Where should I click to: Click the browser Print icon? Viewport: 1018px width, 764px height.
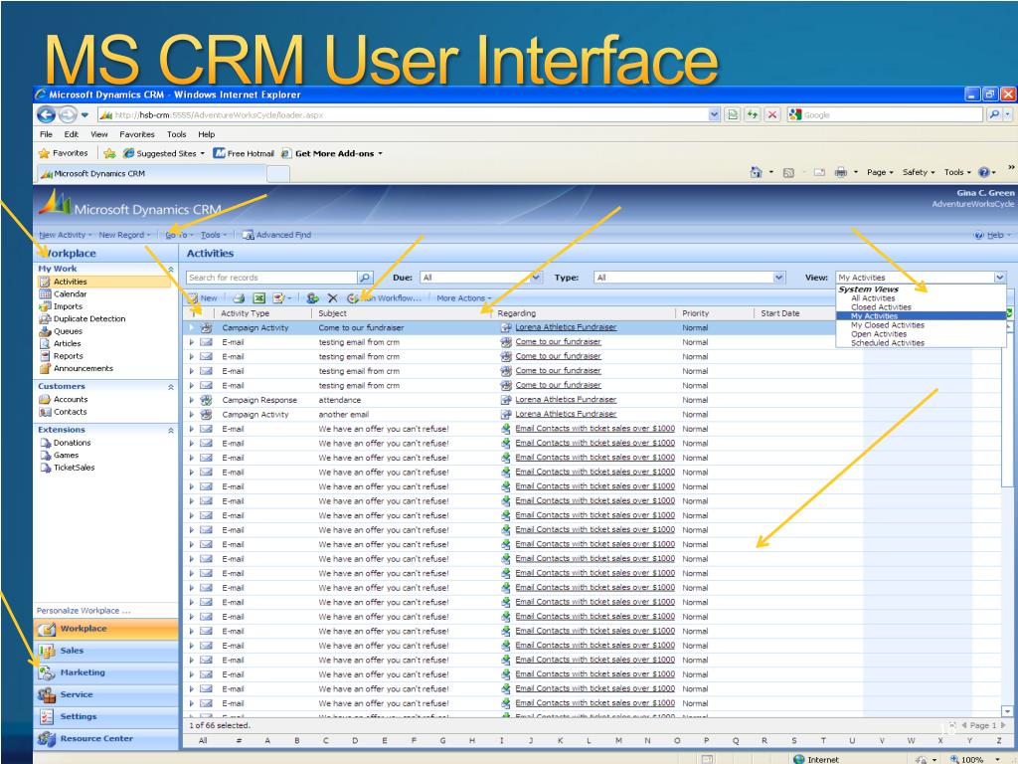tap(841, 172)
